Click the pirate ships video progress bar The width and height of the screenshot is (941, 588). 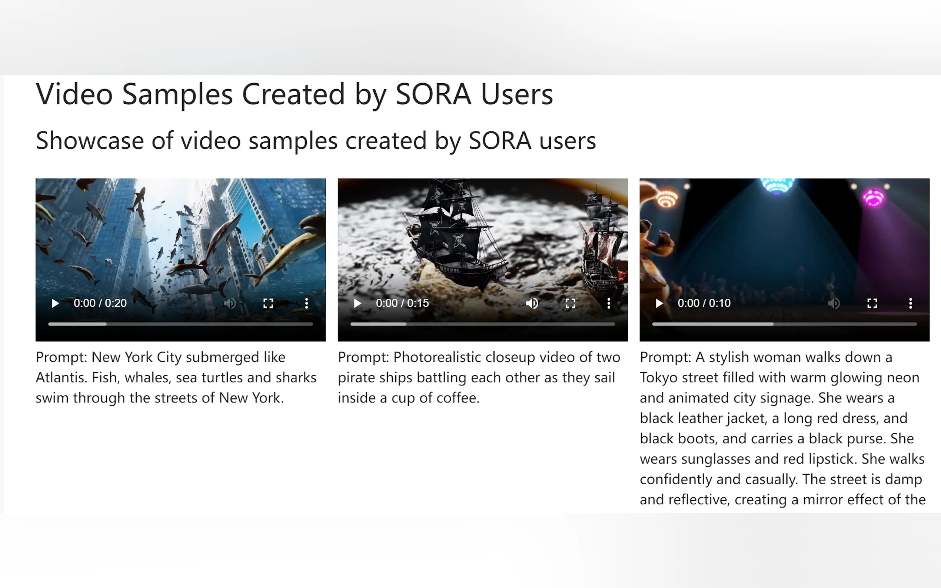(x=482, y=324)
